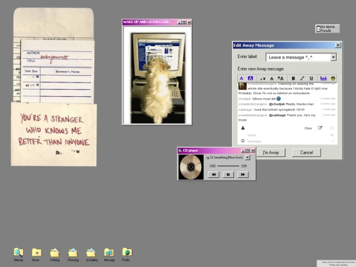Image resolution: width=356 pixels, height=267 pixels.
Task: Click the I'm Away button
Action: (271, 152)
